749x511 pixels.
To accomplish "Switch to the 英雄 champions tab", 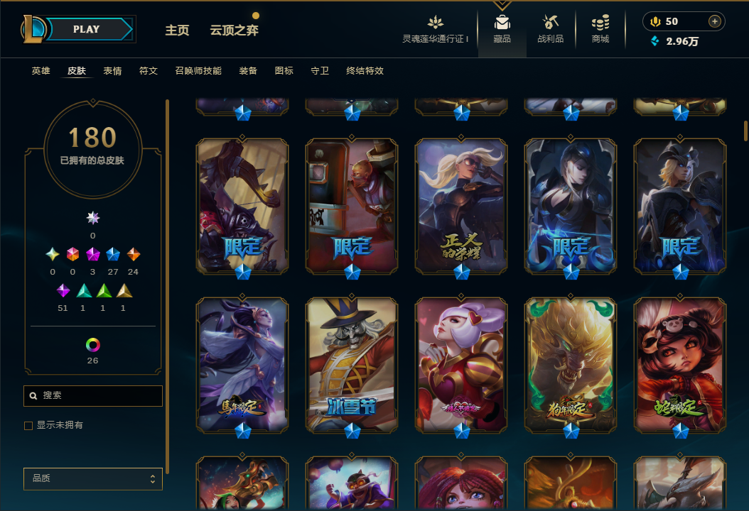I will tap(41, 70).
